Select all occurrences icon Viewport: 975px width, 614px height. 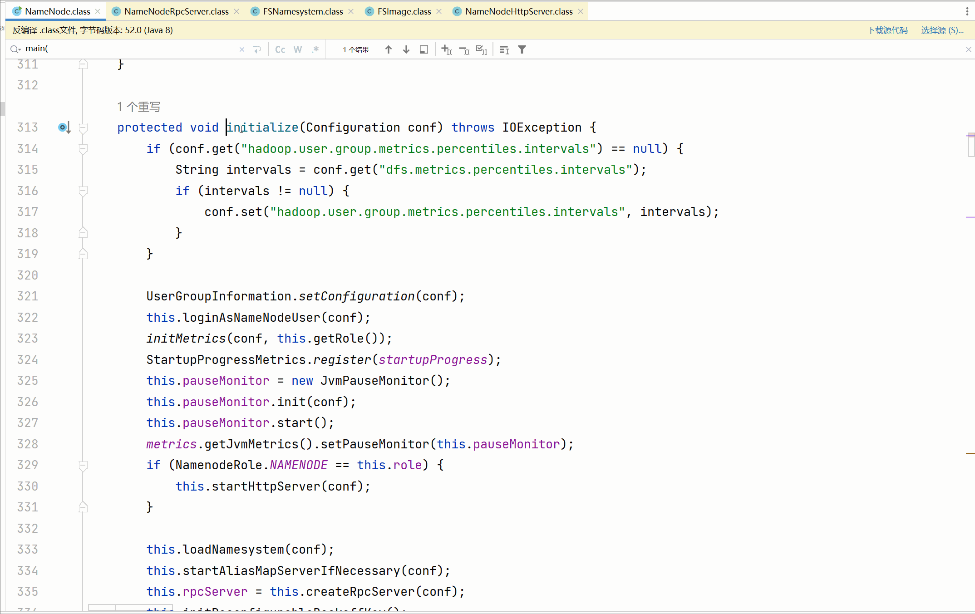tap(482, 49)
